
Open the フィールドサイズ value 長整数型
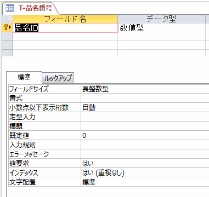(145, 89)
